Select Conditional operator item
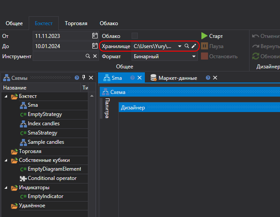Image resolution: width=280 pixels, height=217 pixels. tap(52, 178)
